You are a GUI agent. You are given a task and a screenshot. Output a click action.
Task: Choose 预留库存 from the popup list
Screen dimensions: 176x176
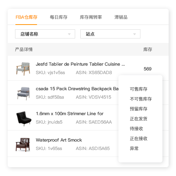click(139, 109)
